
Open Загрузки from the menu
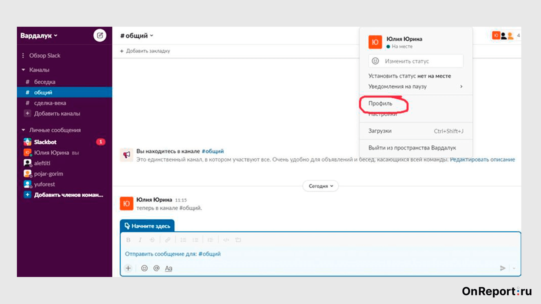tap(416, 131)
